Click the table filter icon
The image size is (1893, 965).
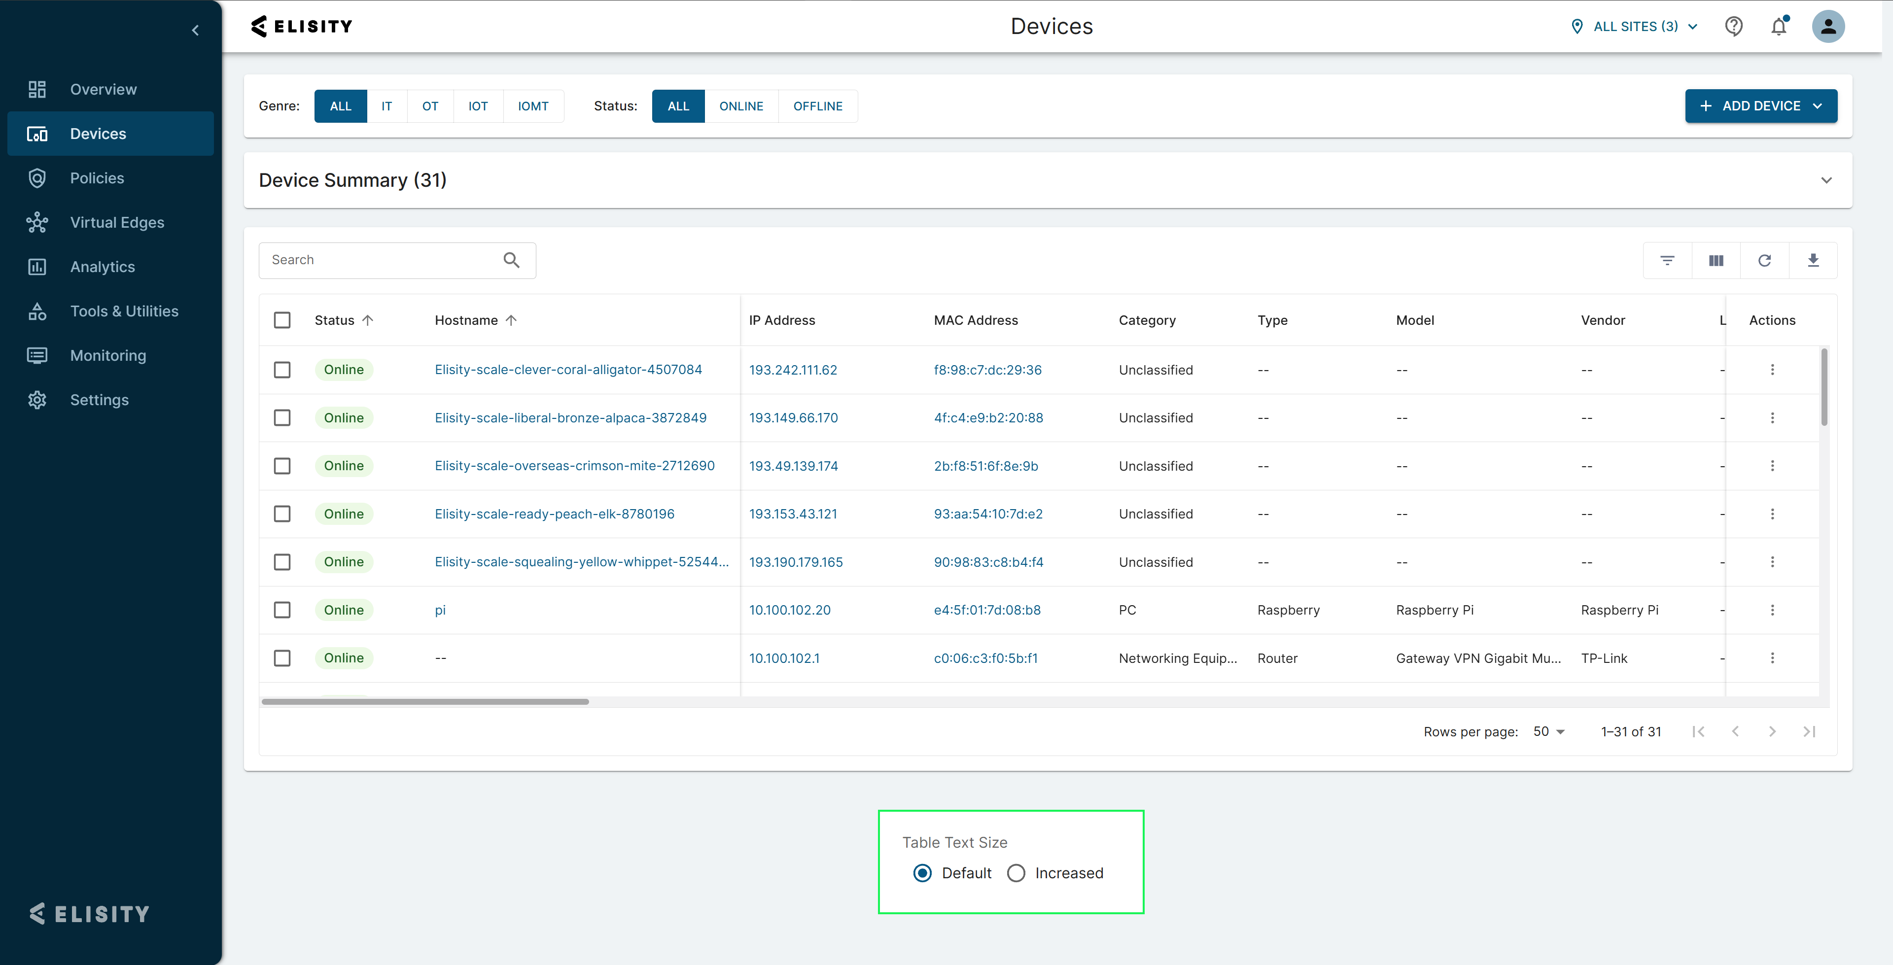click(x=1667, y=260)
